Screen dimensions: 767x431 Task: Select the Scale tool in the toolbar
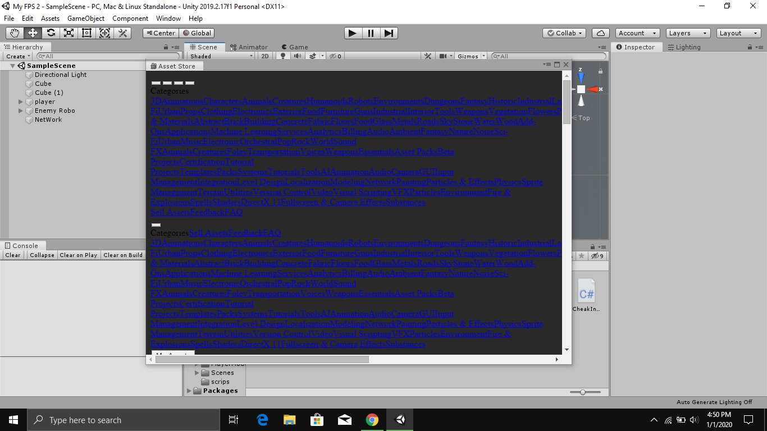coord(69,33)
